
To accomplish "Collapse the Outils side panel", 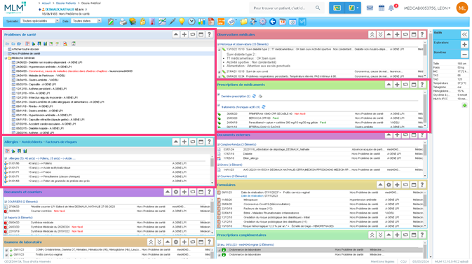I will [x=464, y=34].
